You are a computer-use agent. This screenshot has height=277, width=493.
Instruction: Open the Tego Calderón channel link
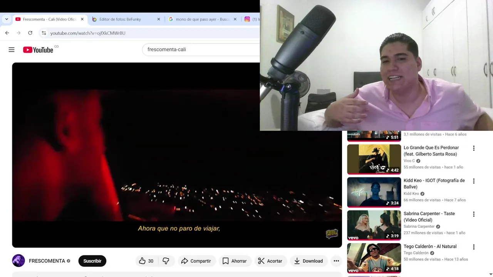[416, 253]
